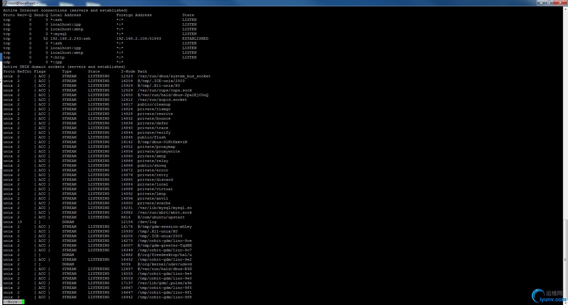The height and width of the screenshot is (305, 568).
Task: Click the private/tlsmgr socket path
Action: 154,109
